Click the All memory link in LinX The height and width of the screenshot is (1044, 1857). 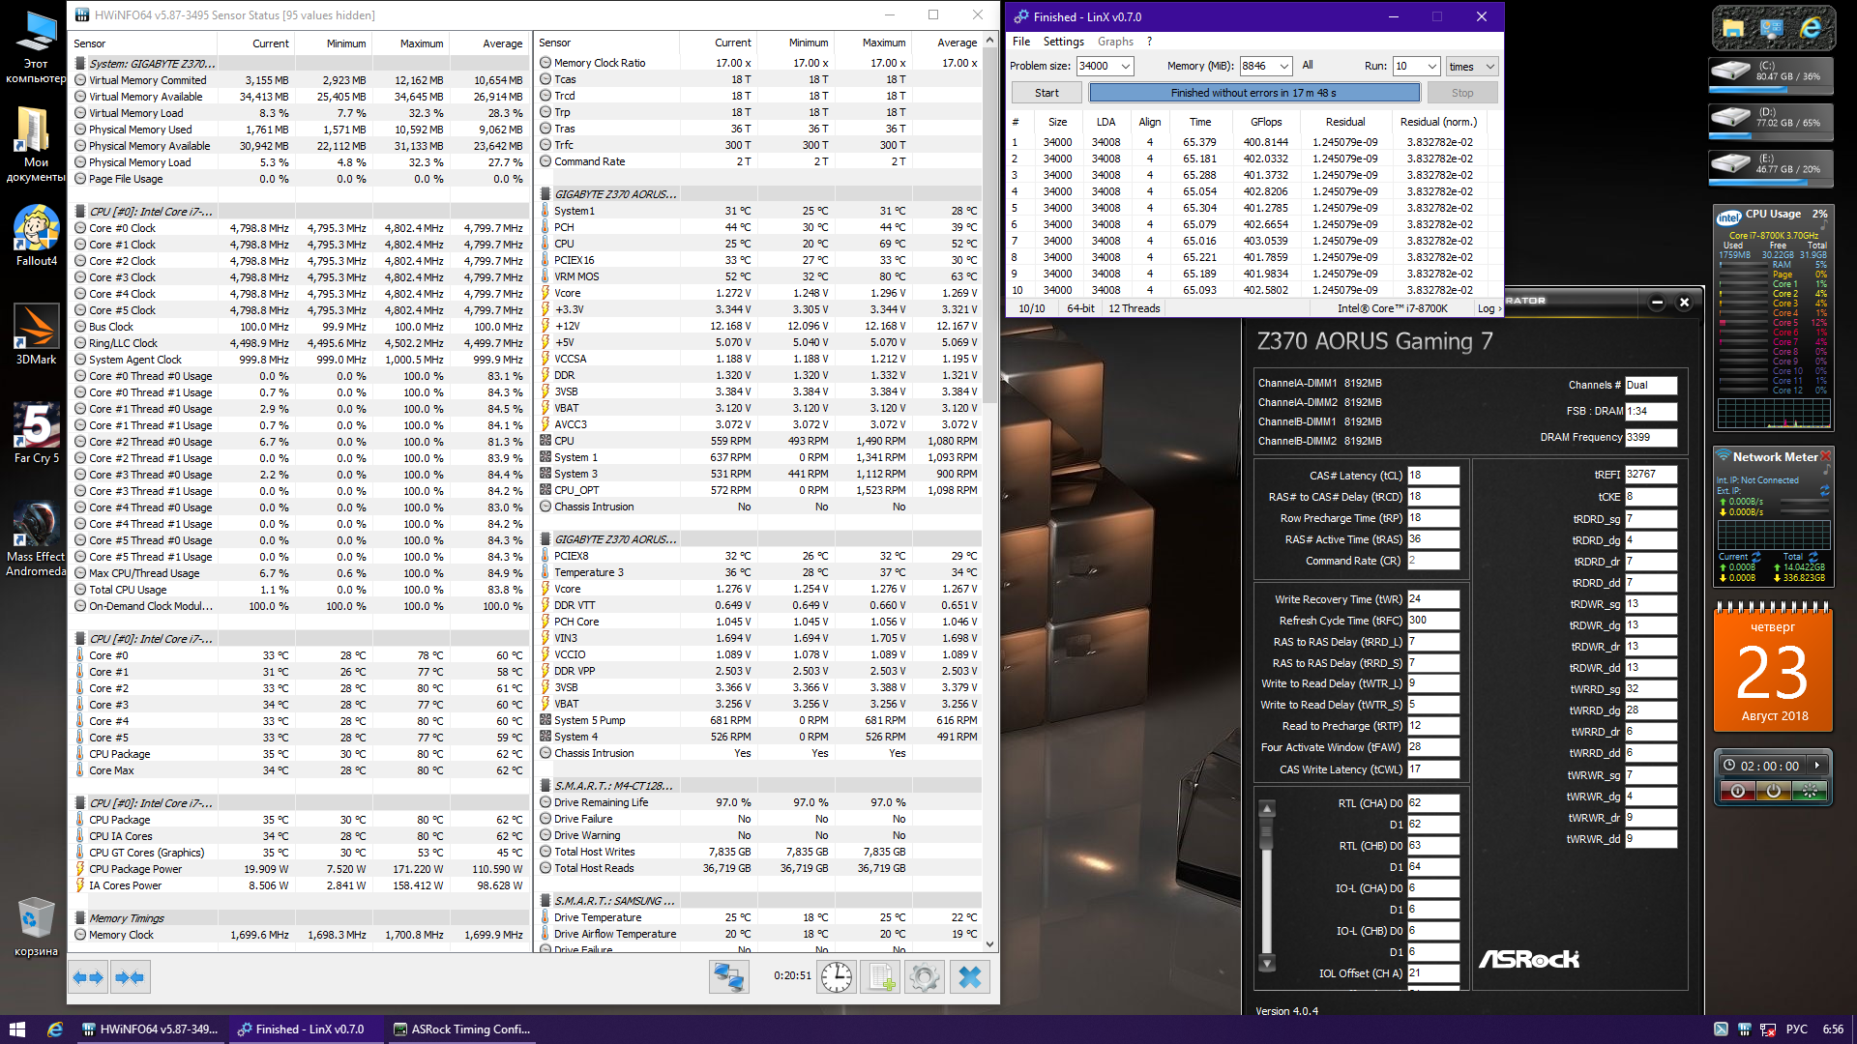tap(1308, 66)
